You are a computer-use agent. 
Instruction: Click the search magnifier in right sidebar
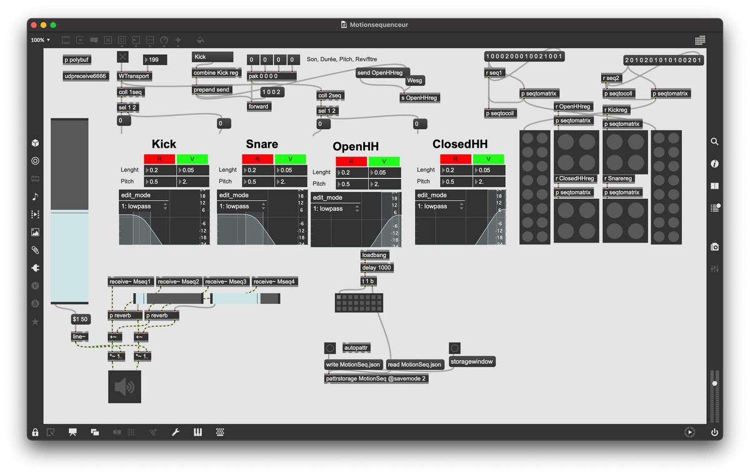pyautogui.click(x=714, y=142)
